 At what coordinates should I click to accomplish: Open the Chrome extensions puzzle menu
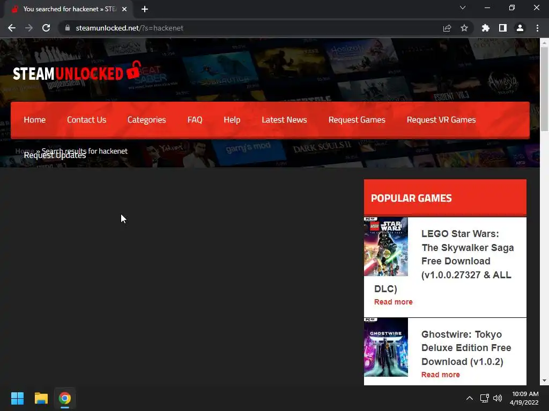[x=486, y=28]
